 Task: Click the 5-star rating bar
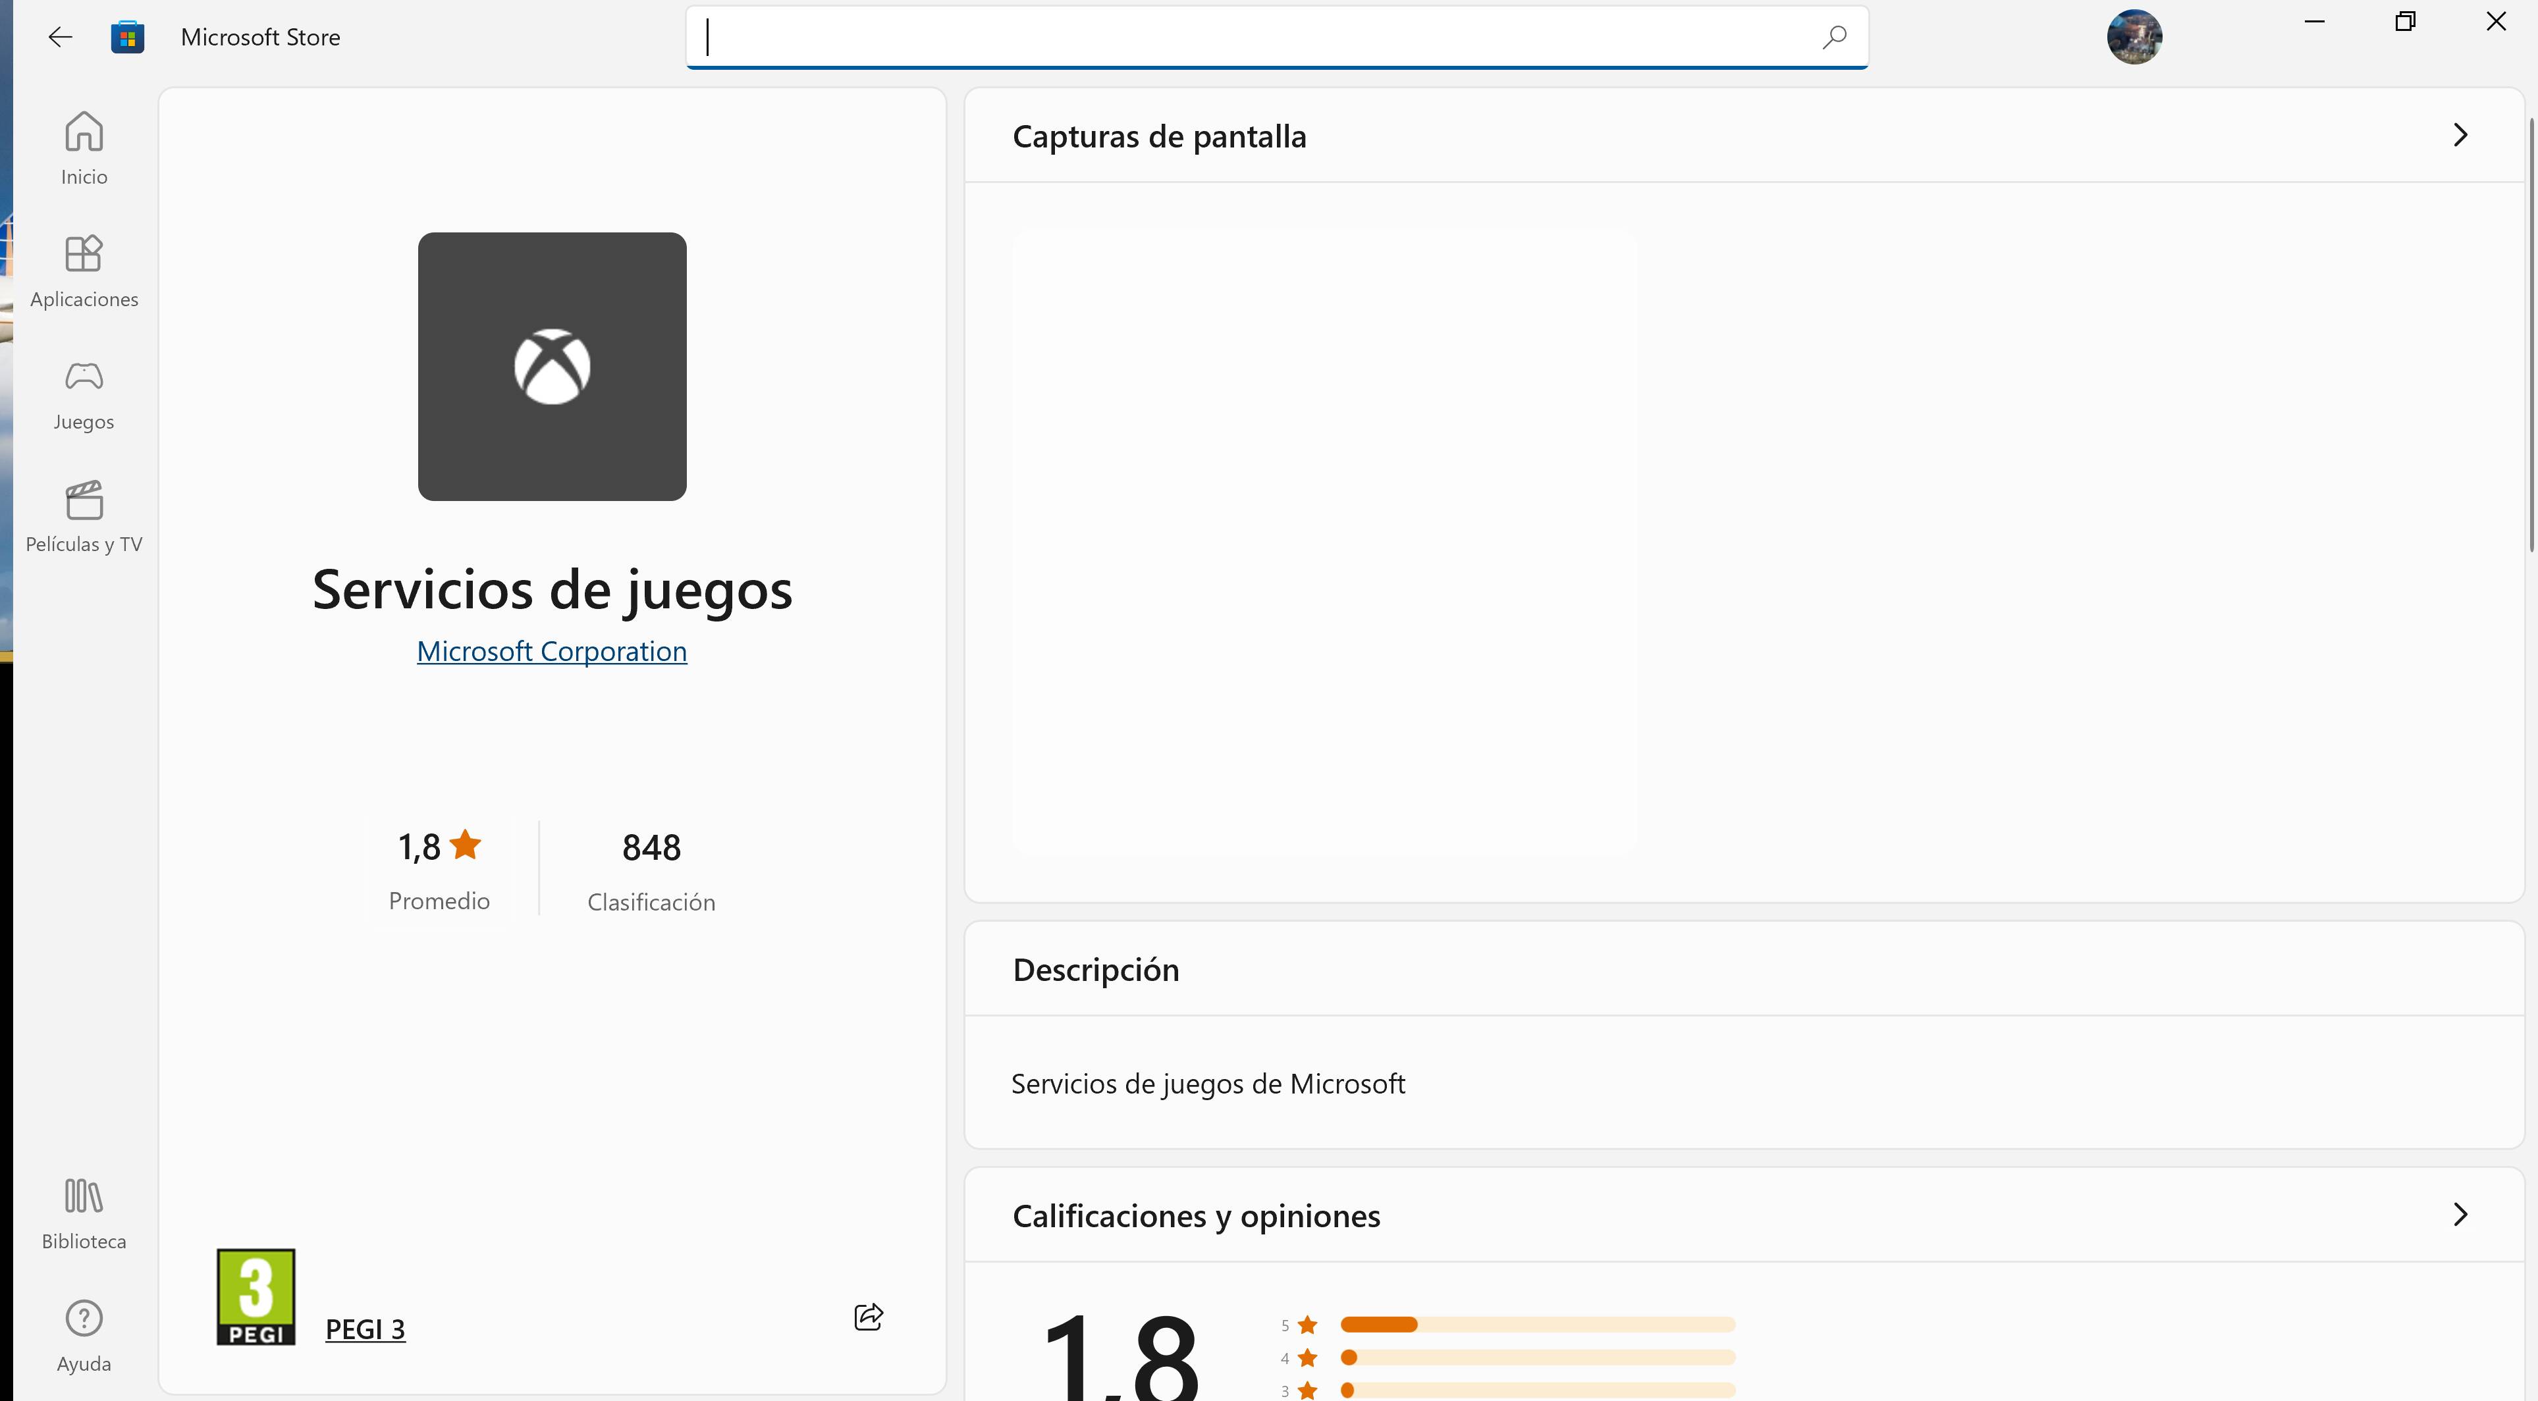pos(1537,1324)
